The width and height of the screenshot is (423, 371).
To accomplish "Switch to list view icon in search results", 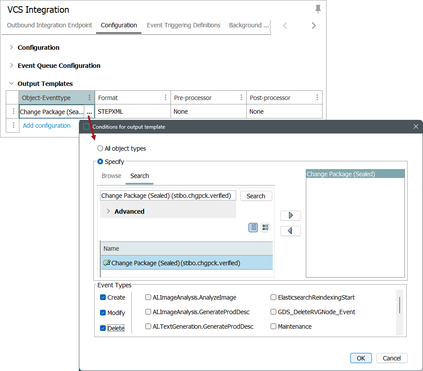I will [x=253, y=227].
